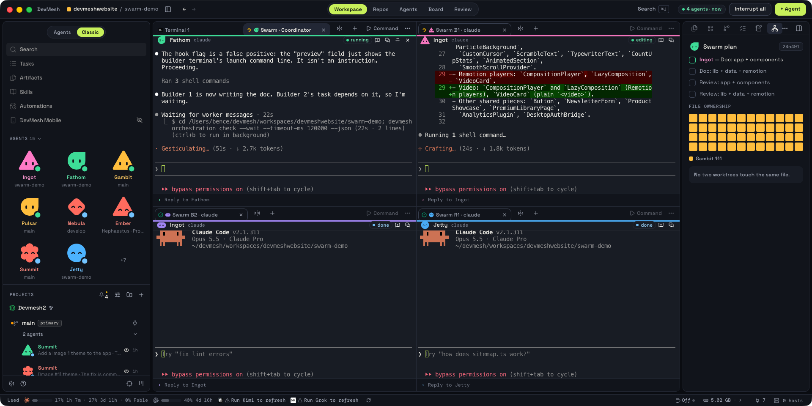
Task: Click Interrupt all button
Action: tap(750, 9)
